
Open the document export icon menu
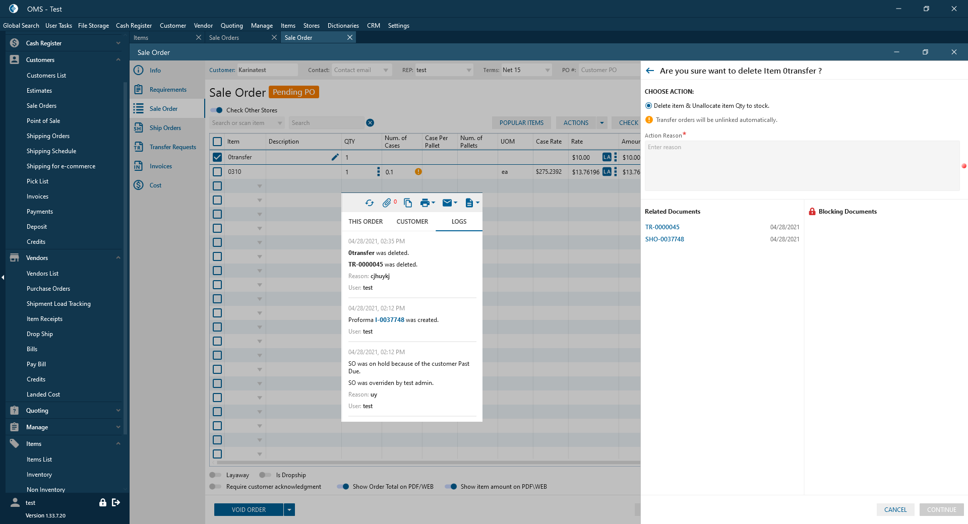(472, 203)
